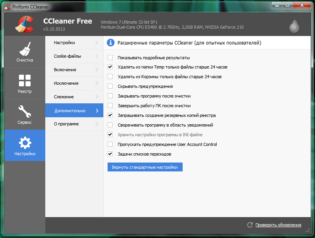Enable Закрывать программу после очистки
The image size is (315, 238).
(110, 96)
